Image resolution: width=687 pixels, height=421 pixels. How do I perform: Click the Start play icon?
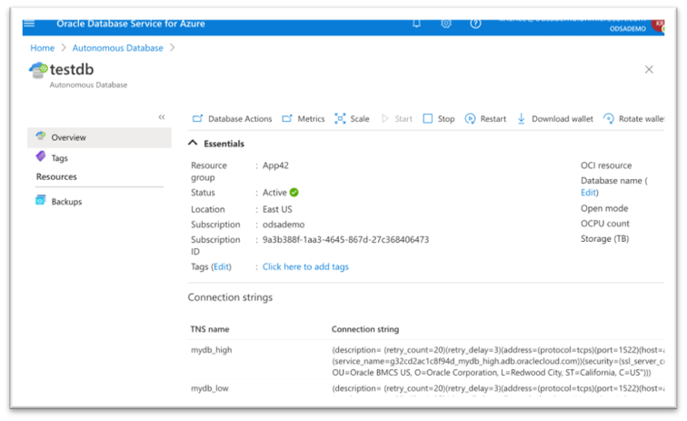tap(384, 118)
